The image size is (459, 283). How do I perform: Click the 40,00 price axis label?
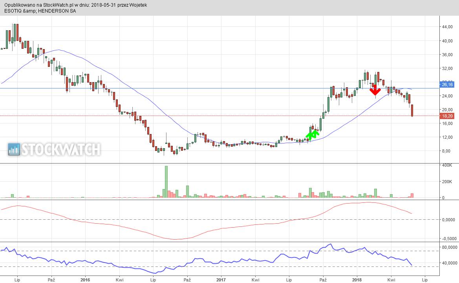447,41
